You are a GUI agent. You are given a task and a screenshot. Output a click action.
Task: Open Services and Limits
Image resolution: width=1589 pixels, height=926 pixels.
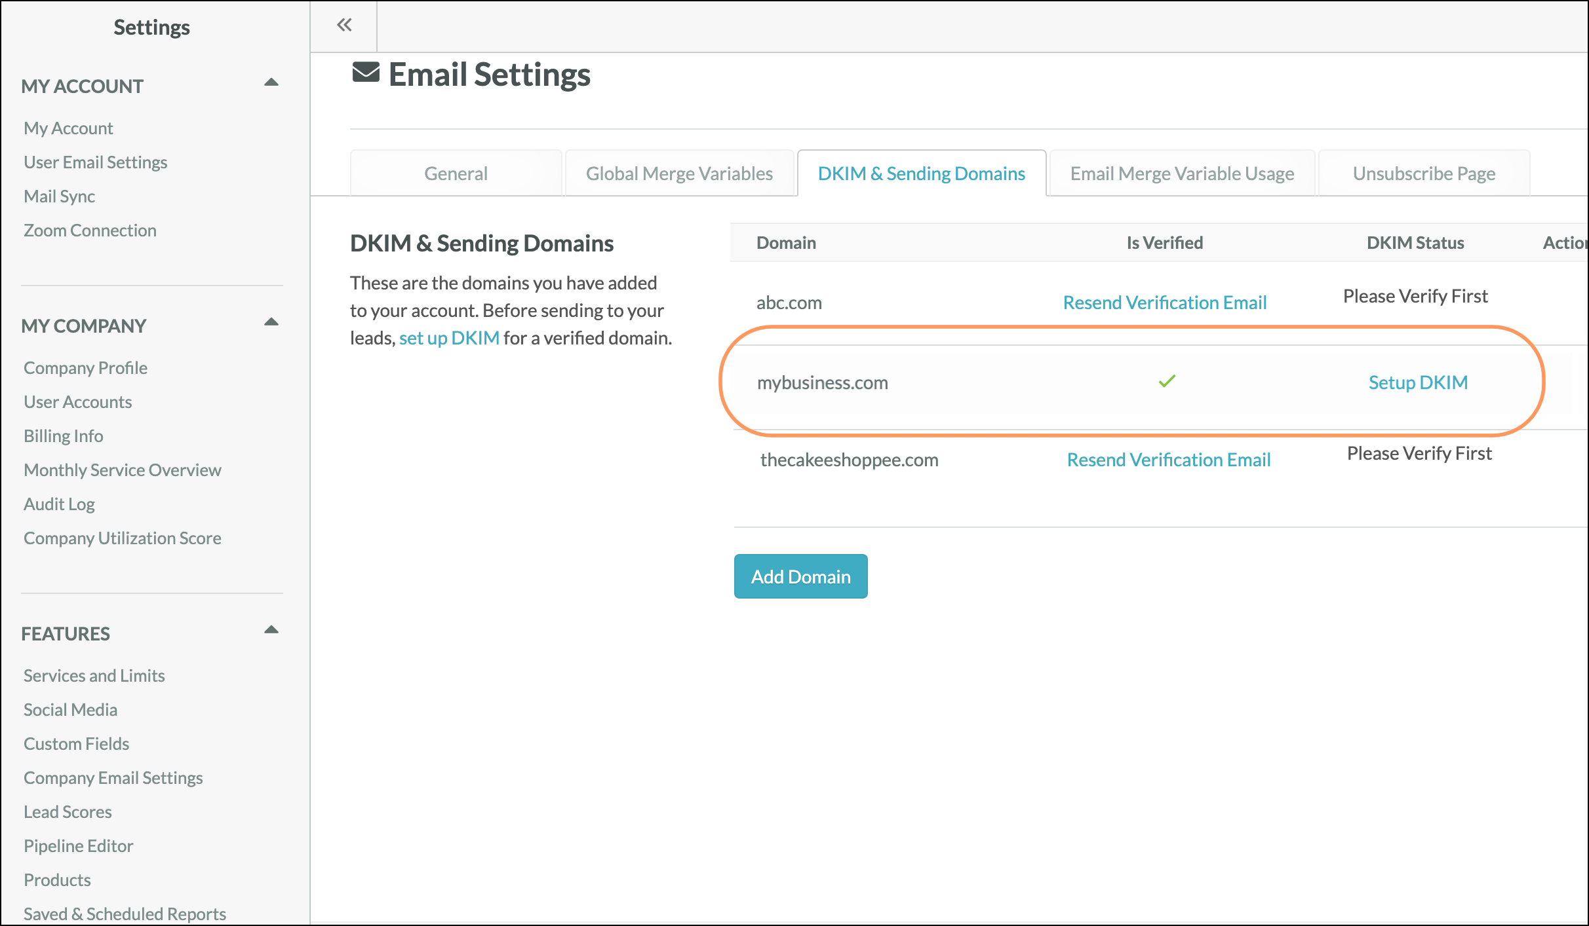[x=94, y=676]
